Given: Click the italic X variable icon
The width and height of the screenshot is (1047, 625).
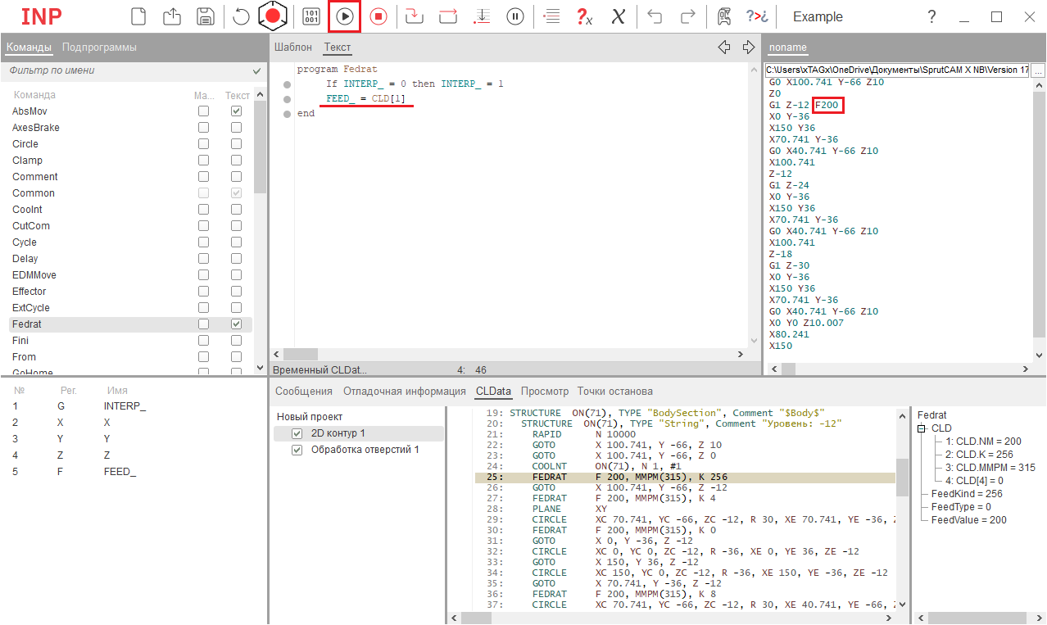Looking at the screenshot, I should (x=619, y=16).
